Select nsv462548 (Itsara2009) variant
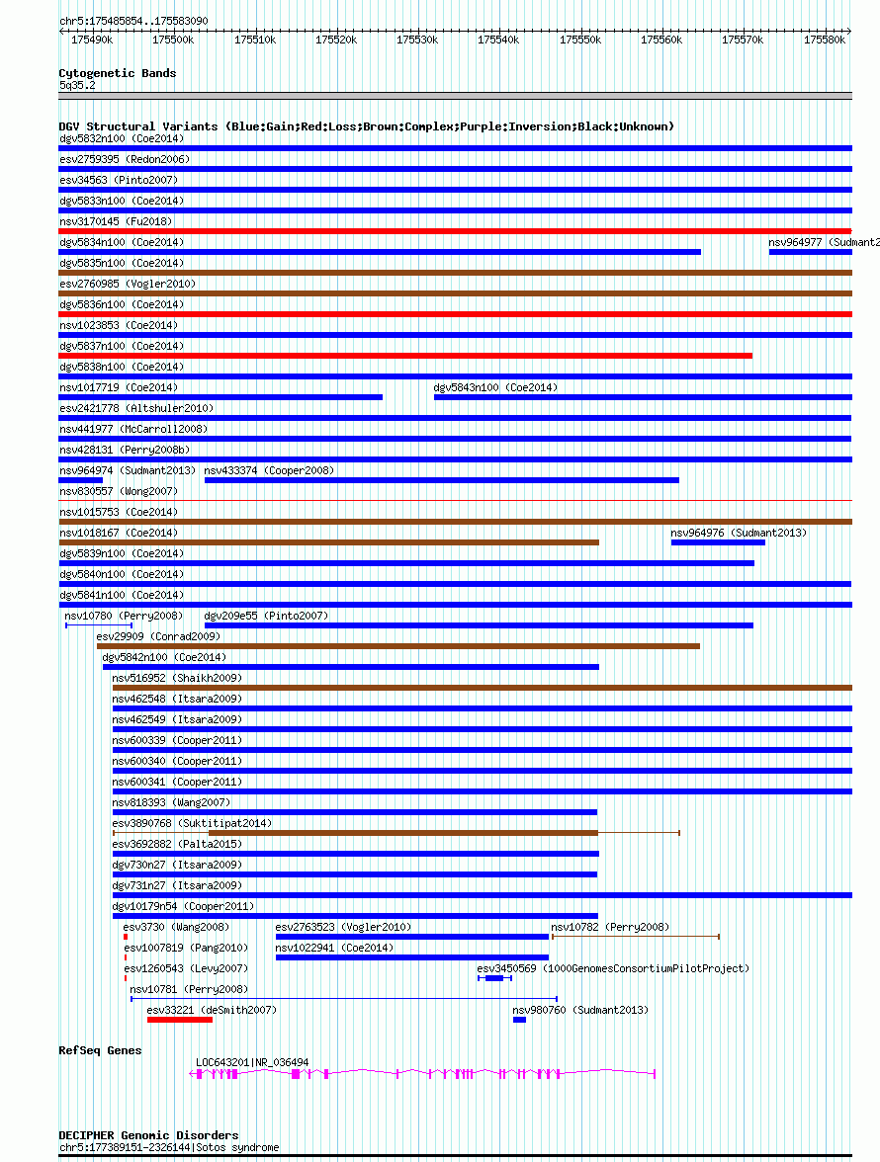 tap(482, 708)
